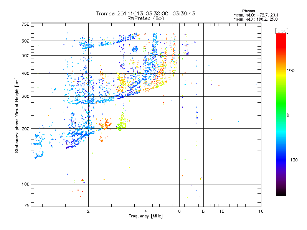The height and width of the screenshot is (230, 307).
Task: Click the colorbar tick label '0'
Action: point(288,115)
